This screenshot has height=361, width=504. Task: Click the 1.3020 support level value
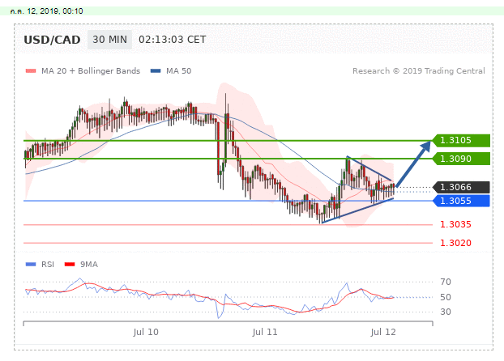(x=455, y=243)
